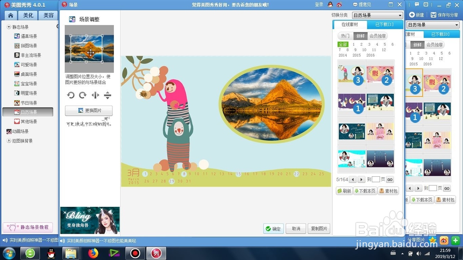Click 更换图片 button
The image size is (463, 260).
click(x=88, y=111)
